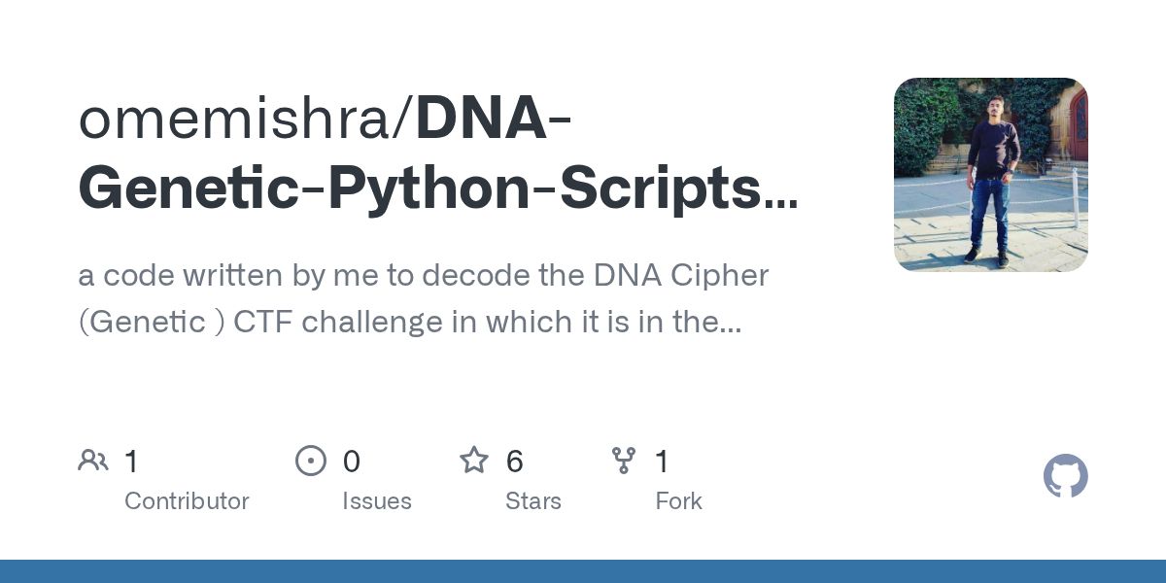Click the Issues circle-dot icon

click(x=311, y=461)
